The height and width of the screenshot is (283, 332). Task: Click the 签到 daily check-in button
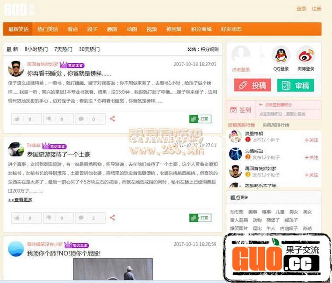240,110
